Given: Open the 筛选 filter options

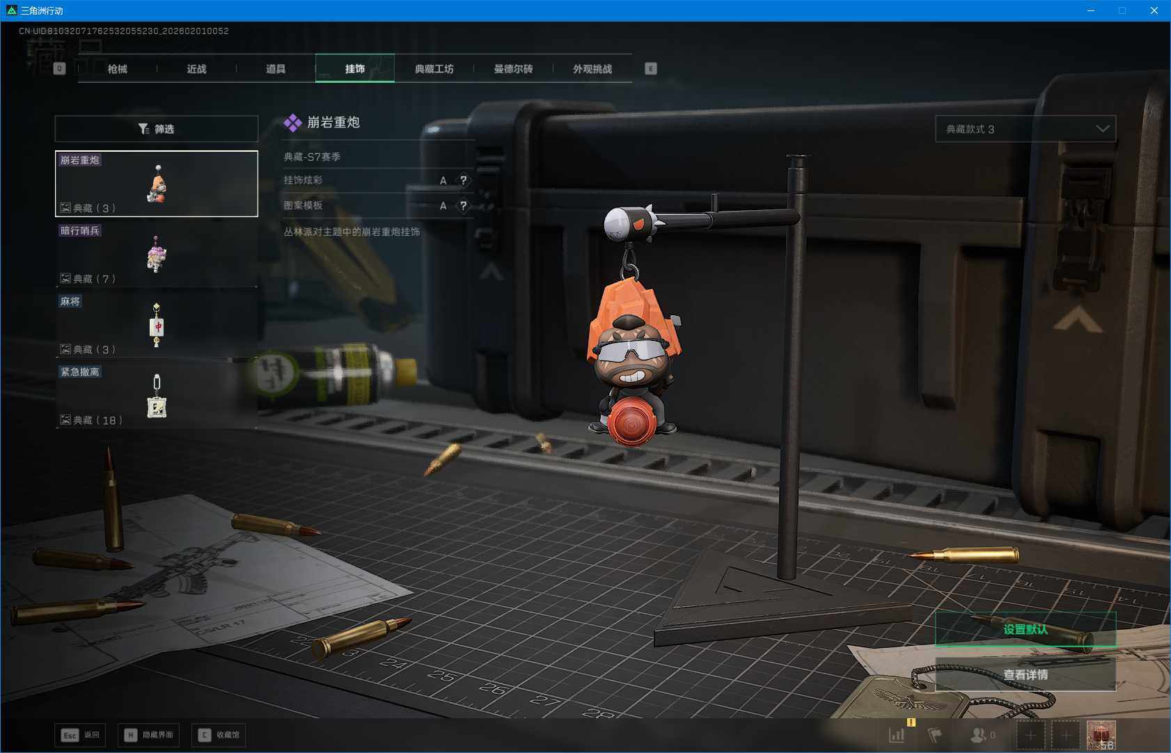Looking at the screenshot, I should (156, 129).
